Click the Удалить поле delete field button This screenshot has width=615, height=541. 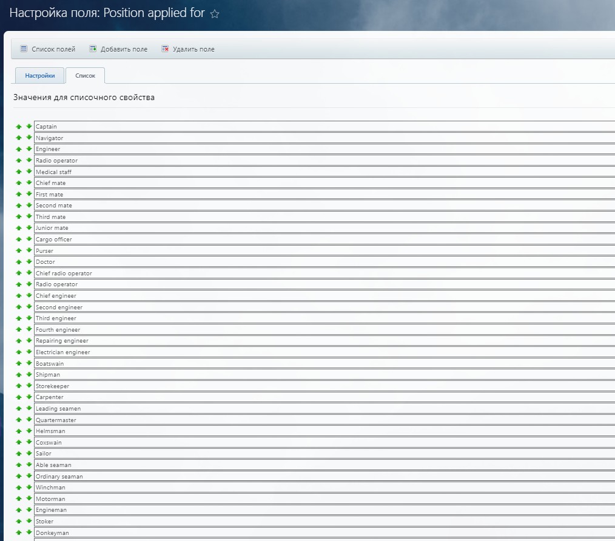(188, 49)
